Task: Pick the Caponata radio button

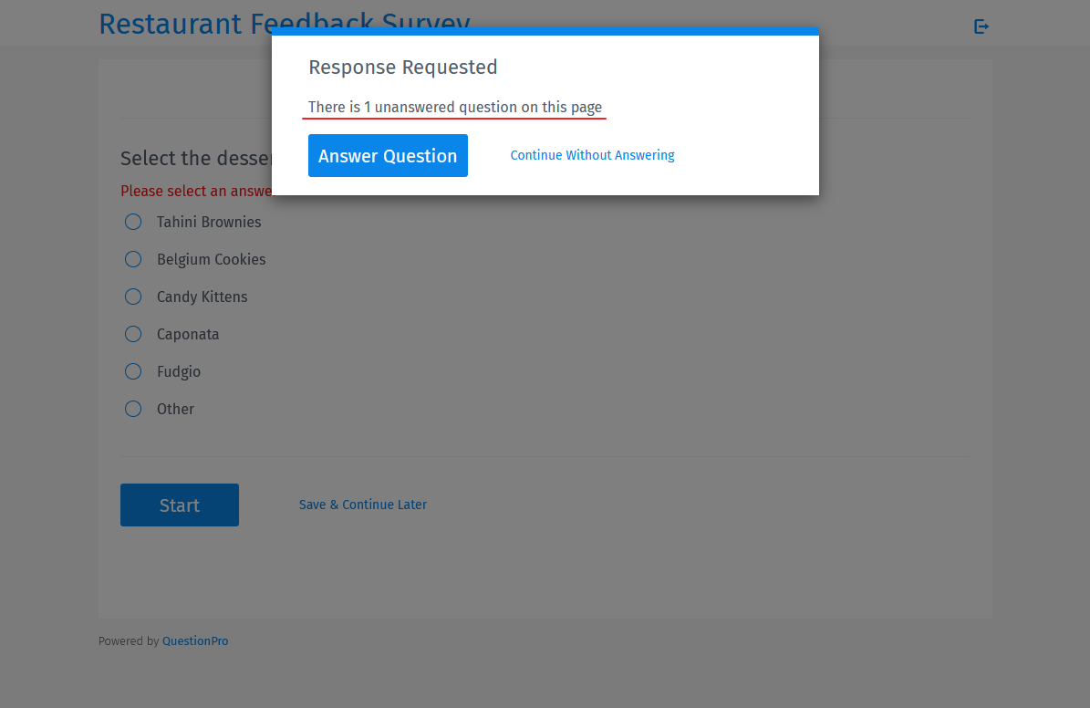Action: [133, 334]
